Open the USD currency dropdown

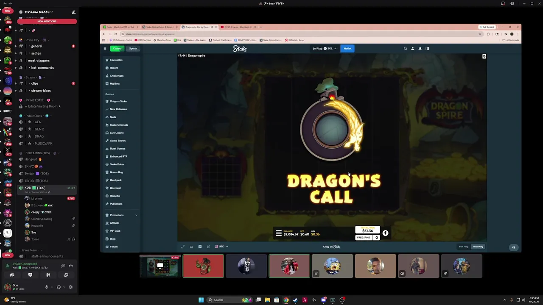pos(221,247)
